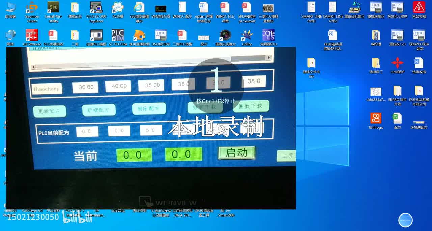
Task: Open 360浏览器收藏夹 icon
Action: (x=139, y=12)
